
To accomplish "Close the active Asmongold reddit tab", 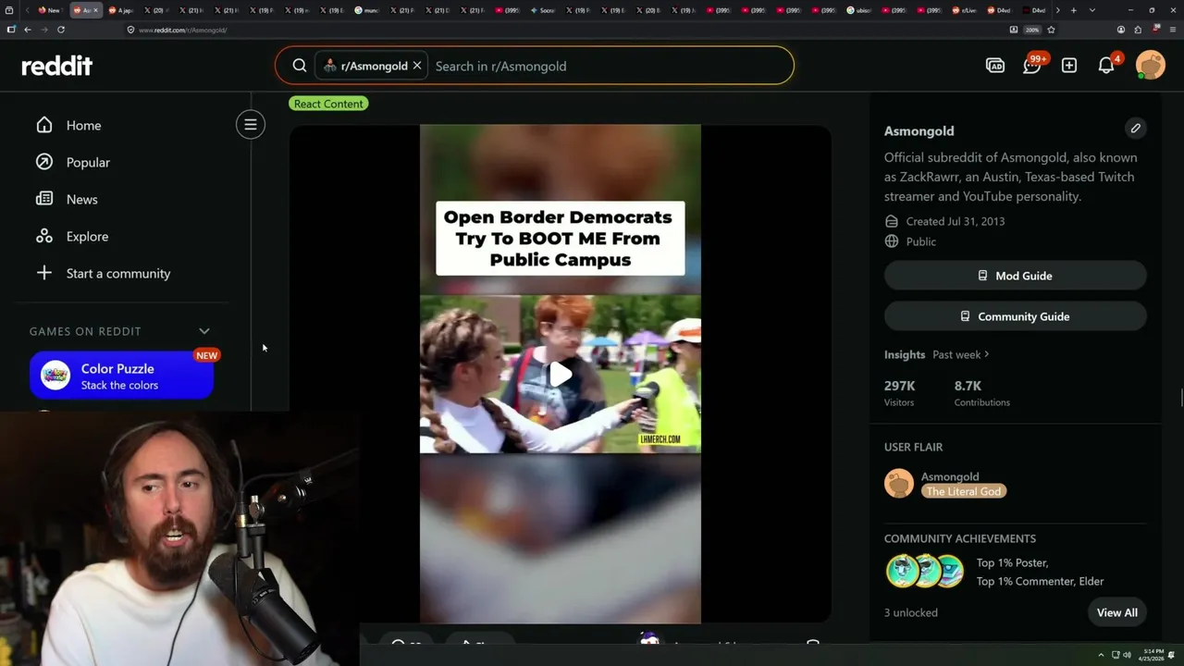I will [95, 10].
